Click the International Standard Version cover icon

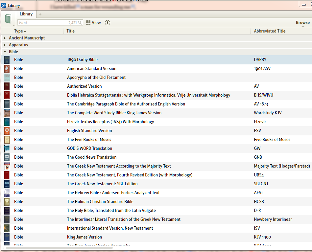(7, 228)
